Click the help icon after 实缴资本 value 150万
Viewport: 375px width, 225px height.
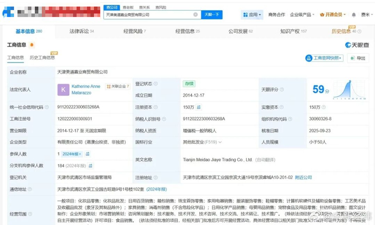pyautogui.click(x=324, y=107)
